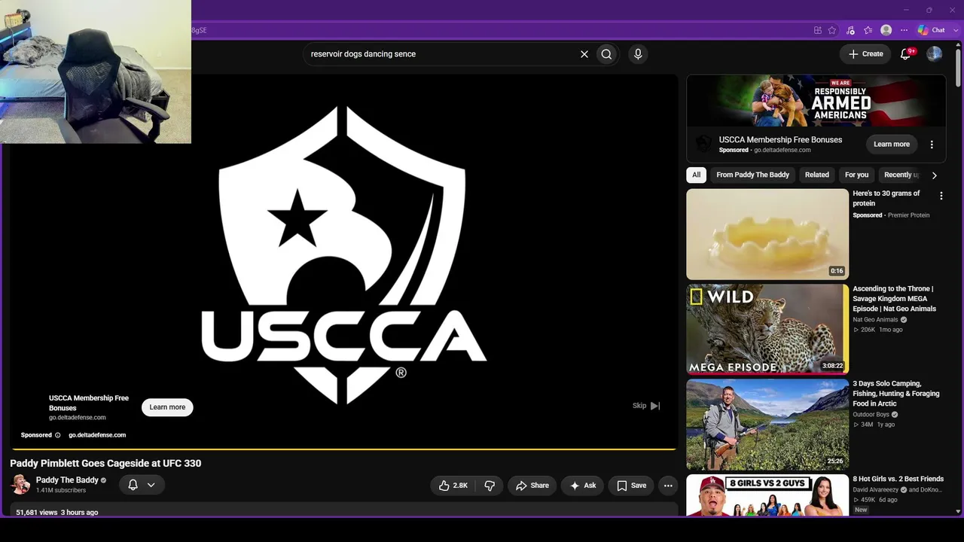Open the Paddy The Baddy channel name
The width and height of the screenshot is (964, 542).
coord(67,480)
